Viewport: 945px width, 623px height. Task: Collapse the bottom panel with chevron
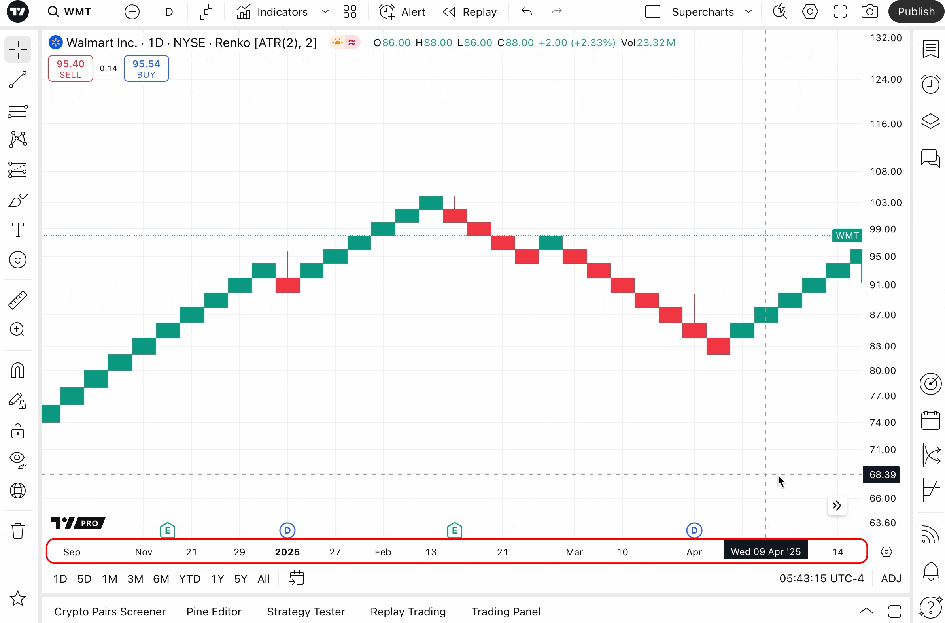pos(866,611)
